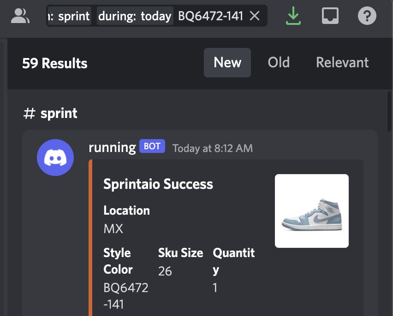The height and width of the screenshot is (316, 393).
Task: Click the green download update icon
Action: pos(293,16)
